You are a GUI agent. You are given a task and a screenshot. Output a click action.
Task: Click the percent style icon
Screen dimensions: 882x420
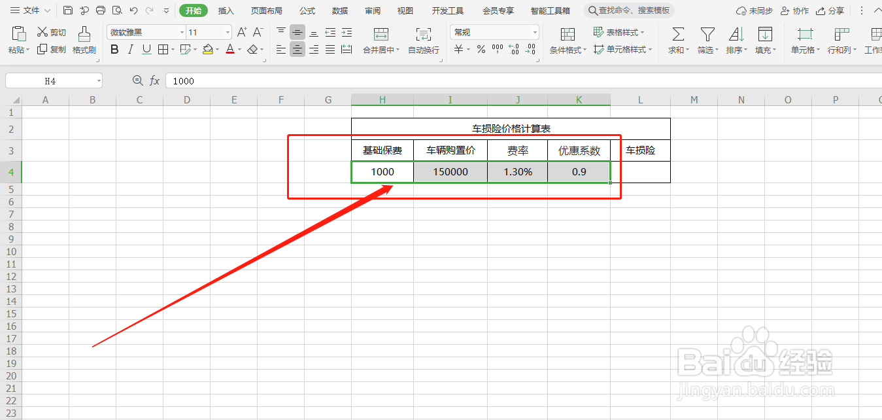pos(481,49)
